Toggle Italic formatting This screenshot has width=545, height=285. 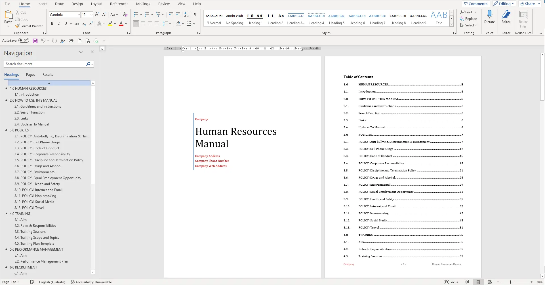[59, 24]
